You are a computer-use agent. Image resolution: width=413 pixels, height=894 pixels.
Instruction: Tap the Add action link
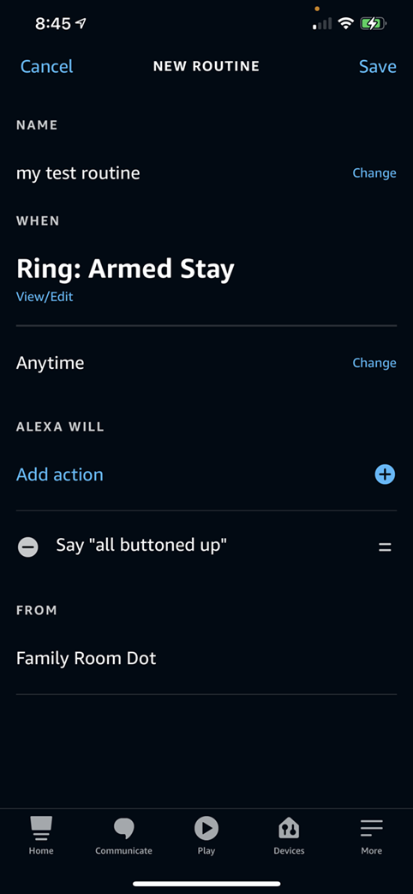(60, 474)
